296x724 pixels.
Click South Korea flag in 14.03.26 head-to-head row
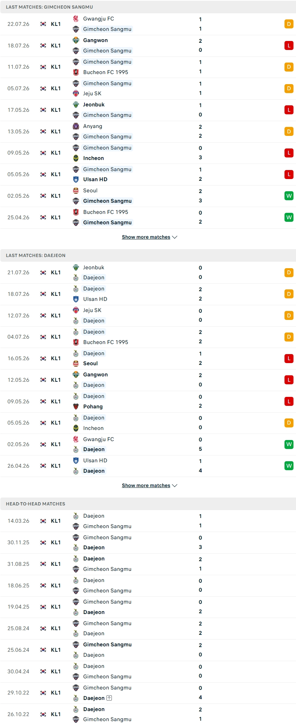pyautogui.click(x=43, y=521)
